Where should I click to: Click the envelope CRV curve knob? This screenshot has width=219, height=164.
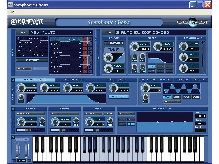click(21, 97)
